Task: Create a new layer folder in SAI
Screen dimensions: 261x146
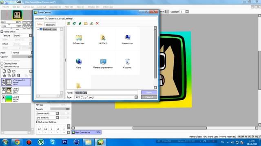Action: 14,71
